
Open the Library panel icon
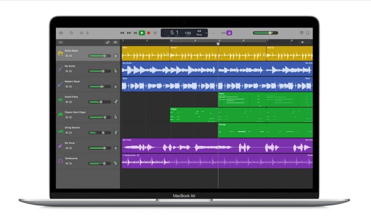pos(61,33)
